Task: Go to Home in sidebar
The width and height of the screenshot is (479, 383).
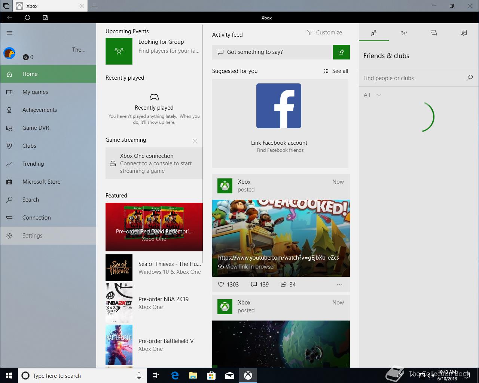Action: click(48, 74)
